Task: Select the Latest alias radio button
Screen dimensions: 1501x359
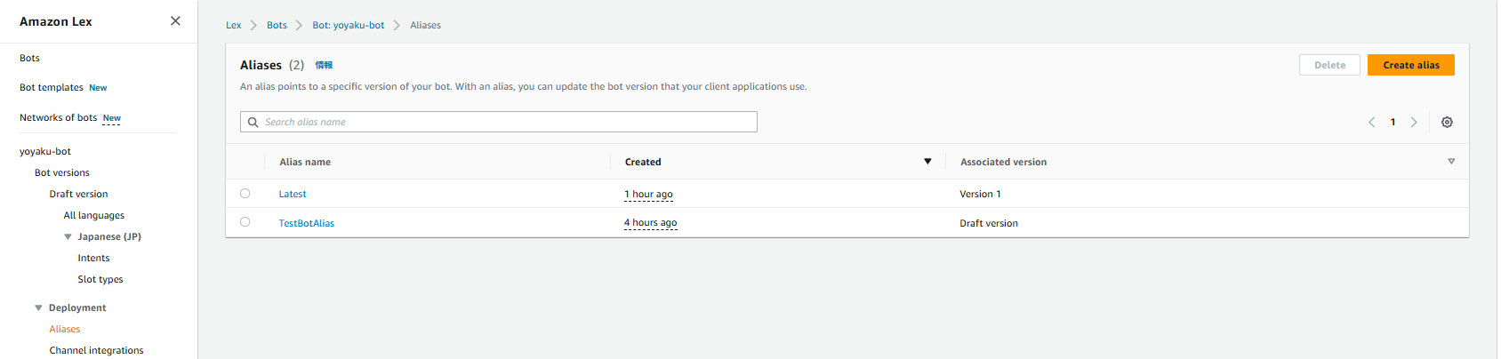Action: [245, 194]
